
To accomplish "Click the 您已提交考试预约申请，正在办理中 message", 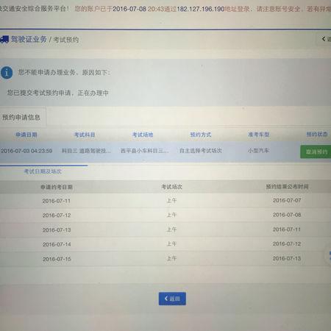I will (57, 93).
